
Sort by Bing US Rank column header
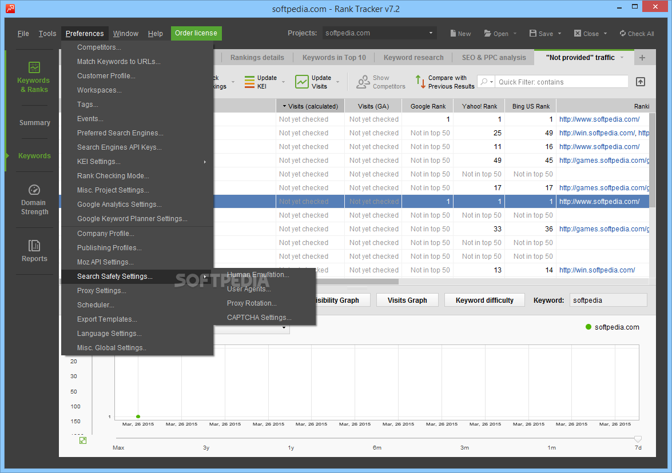pyautogui.click(x=531, y=106)
